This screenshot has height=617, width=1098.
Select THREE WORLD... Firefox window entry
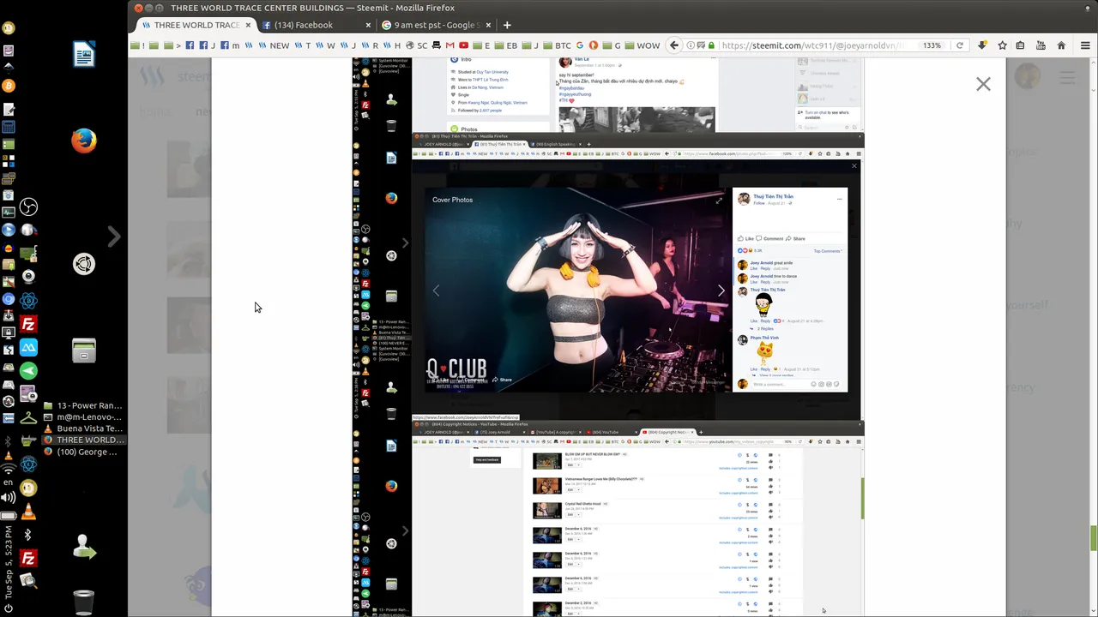(x=83, y=440)
